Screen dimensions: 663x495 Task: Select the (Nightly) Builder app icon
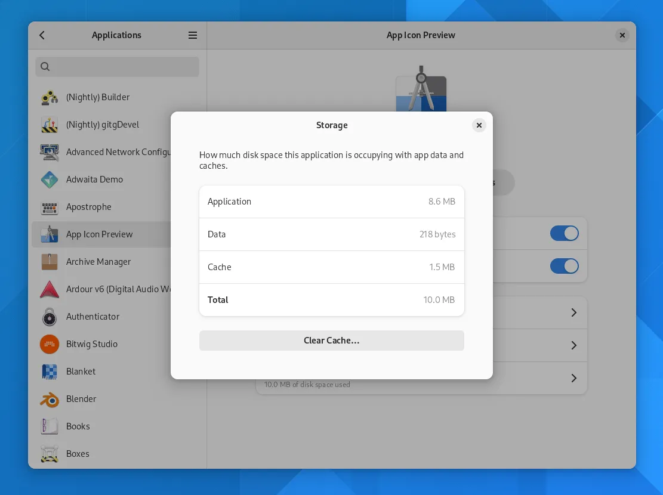50,97
